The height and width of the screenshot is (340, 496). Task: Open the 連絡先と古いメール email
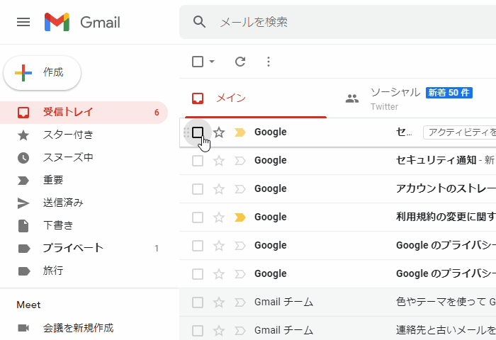point(337,329)
